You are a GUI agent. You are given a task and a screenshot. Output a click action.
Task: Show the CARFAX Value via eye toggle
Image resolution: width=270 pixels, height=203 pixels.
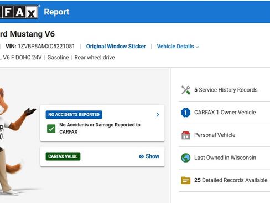pyautogui.click(x=149, y=156)
